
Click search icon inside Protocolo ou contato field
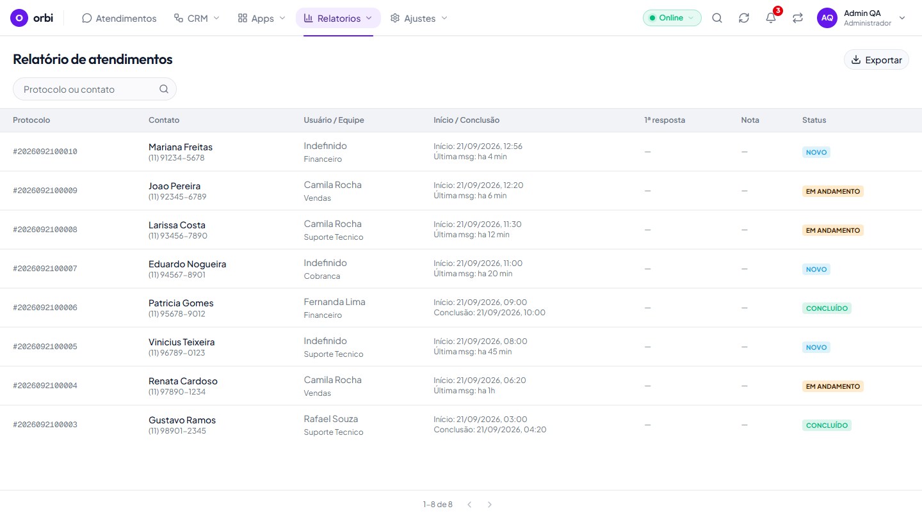pyautogui.click(x=164, y=89)
